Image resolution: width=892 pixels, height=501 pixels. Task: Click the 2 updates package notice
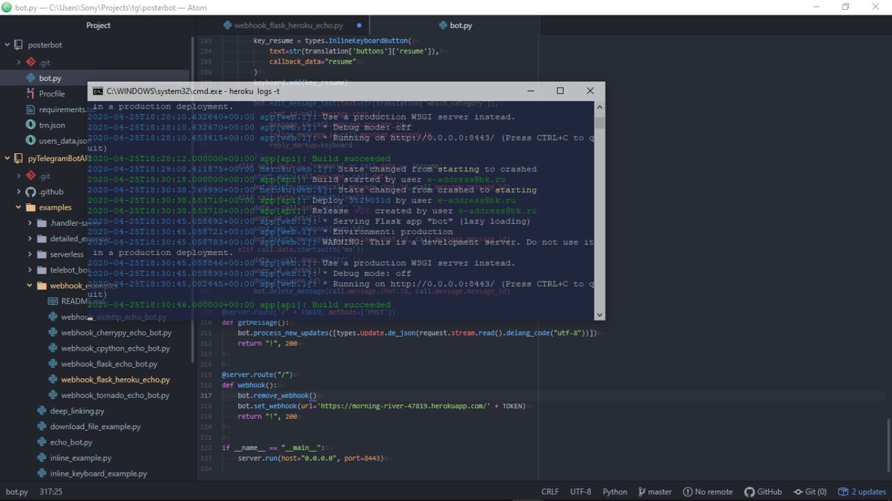click(862, 492)
